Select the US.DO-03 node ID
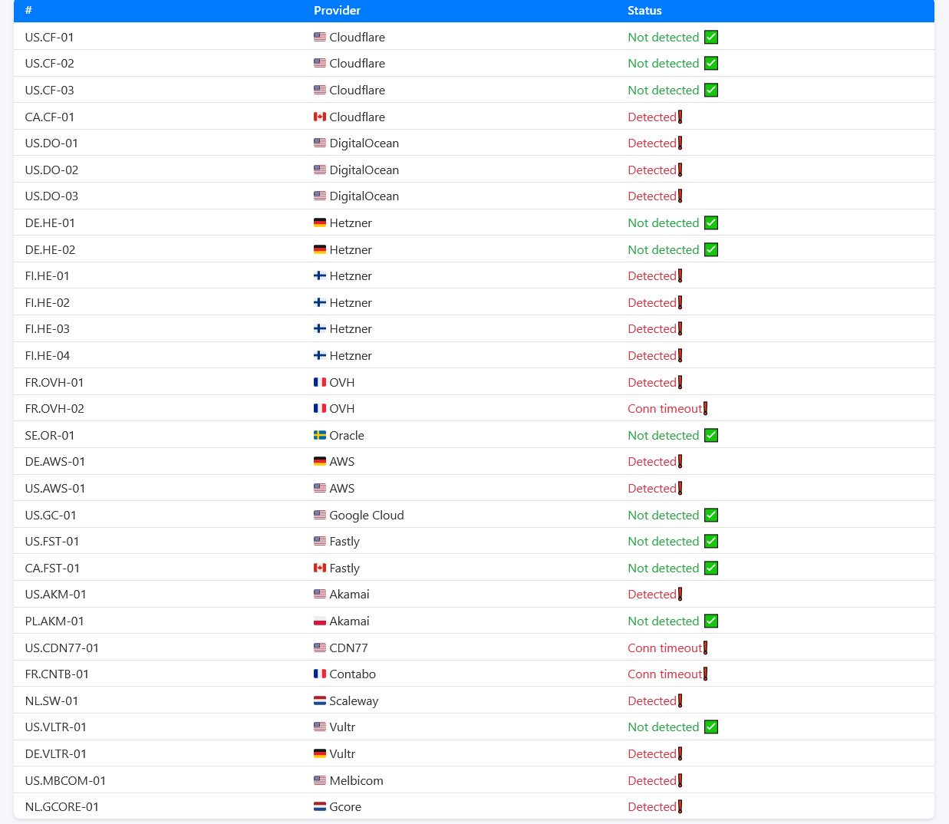Viewport: 949px width, 824px height. tap(51, 196)
